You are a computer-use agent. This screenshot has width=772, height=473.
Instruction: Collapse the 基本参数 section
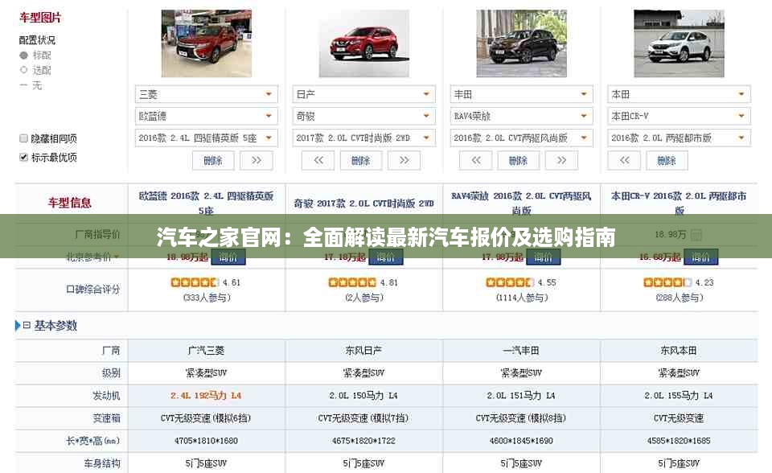[27, 326]
